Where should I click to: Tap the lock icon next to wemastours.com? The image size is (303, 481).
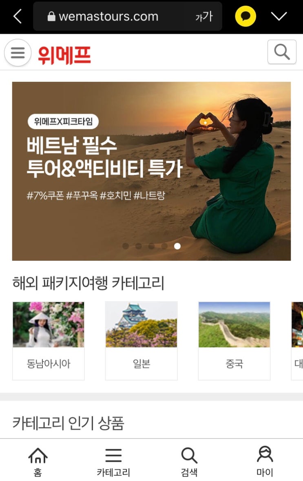51,17
